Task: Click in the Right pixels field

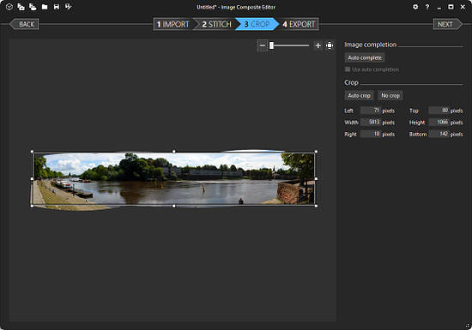Action: coord(371,134)
